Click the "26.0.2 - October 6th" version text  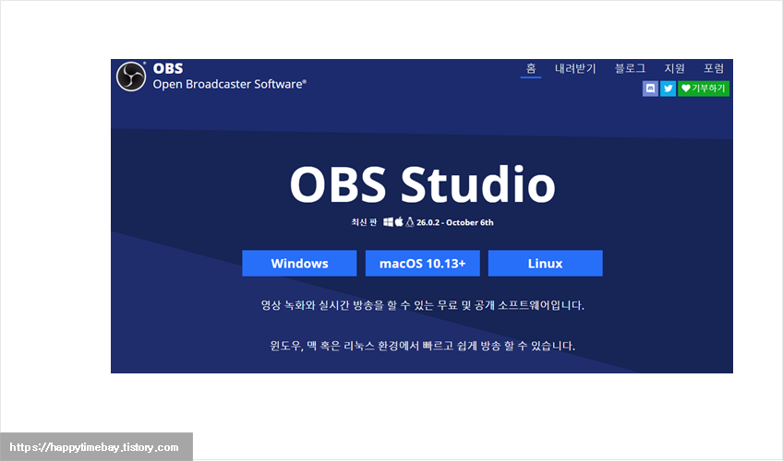click(x=455, y=222)
